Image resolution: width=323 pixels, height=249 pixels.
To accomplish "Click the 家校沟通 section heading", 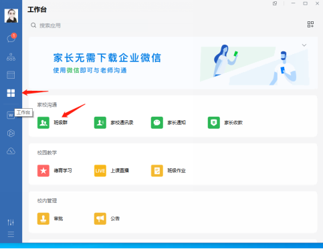I will click(x=47, y=105).
